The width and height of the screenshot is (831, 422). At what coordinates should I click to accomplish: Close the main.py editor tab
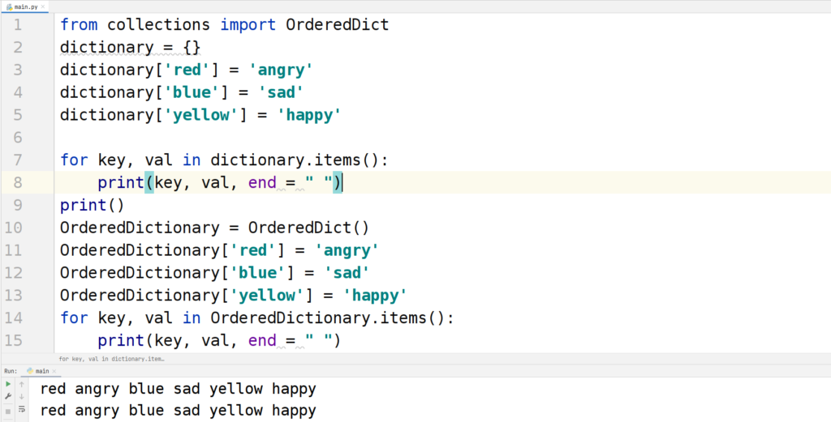click(43, 6)
